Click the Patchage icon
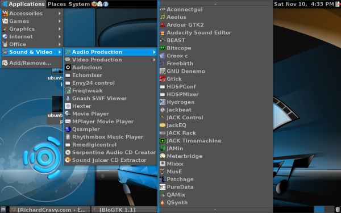This screenshot has height=213, width=341. [x=163, y=179]
